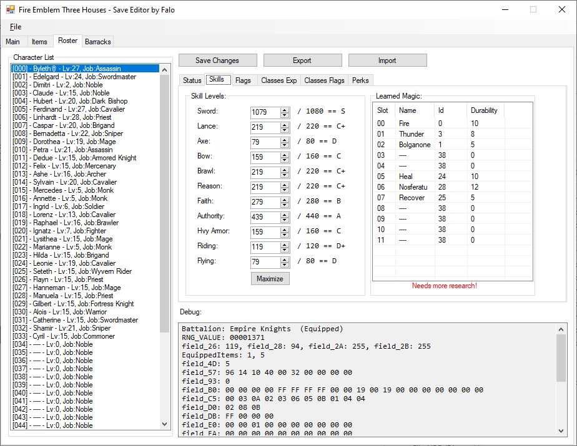Switch to the Items tab
Viewport: 577px width, 446px height.
click(x=39, y=42)
